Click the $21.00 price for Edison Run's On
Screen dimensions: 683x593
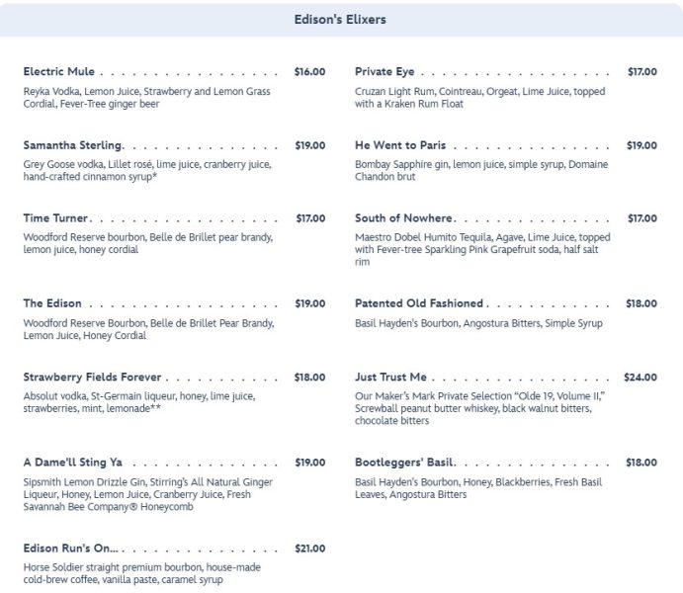pos(309,548)
